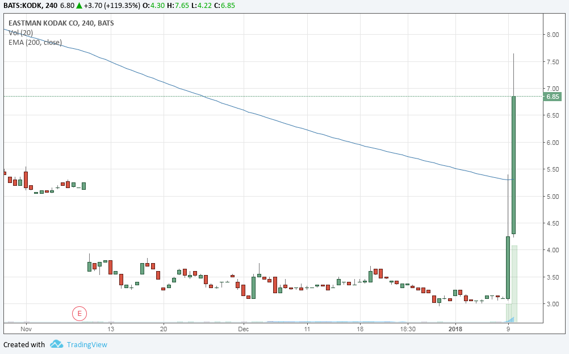Click the 6.85 current price tag
The image size is (569, 354).
[553, 97]
